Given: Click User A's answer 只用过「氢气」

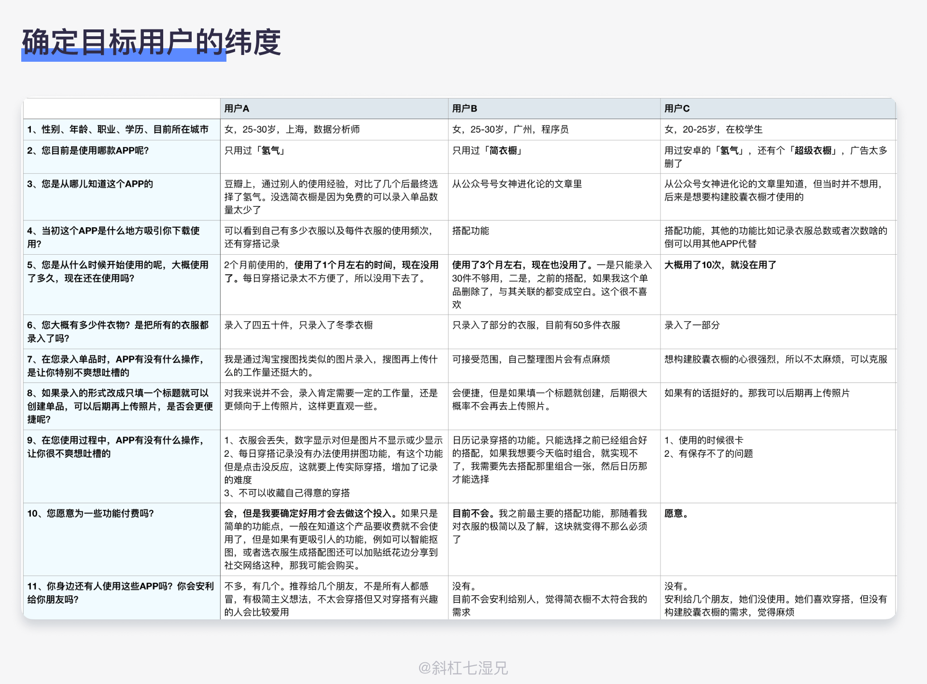Looking at the screenshot, I should click(x=256, y=150).
